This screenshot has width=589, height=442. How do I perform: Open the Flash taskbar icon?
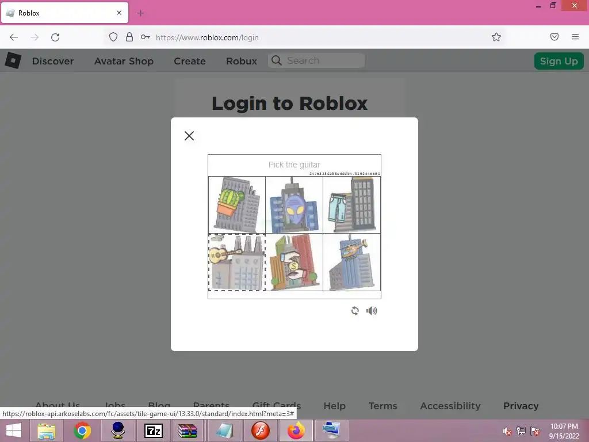tap(261, 430)
